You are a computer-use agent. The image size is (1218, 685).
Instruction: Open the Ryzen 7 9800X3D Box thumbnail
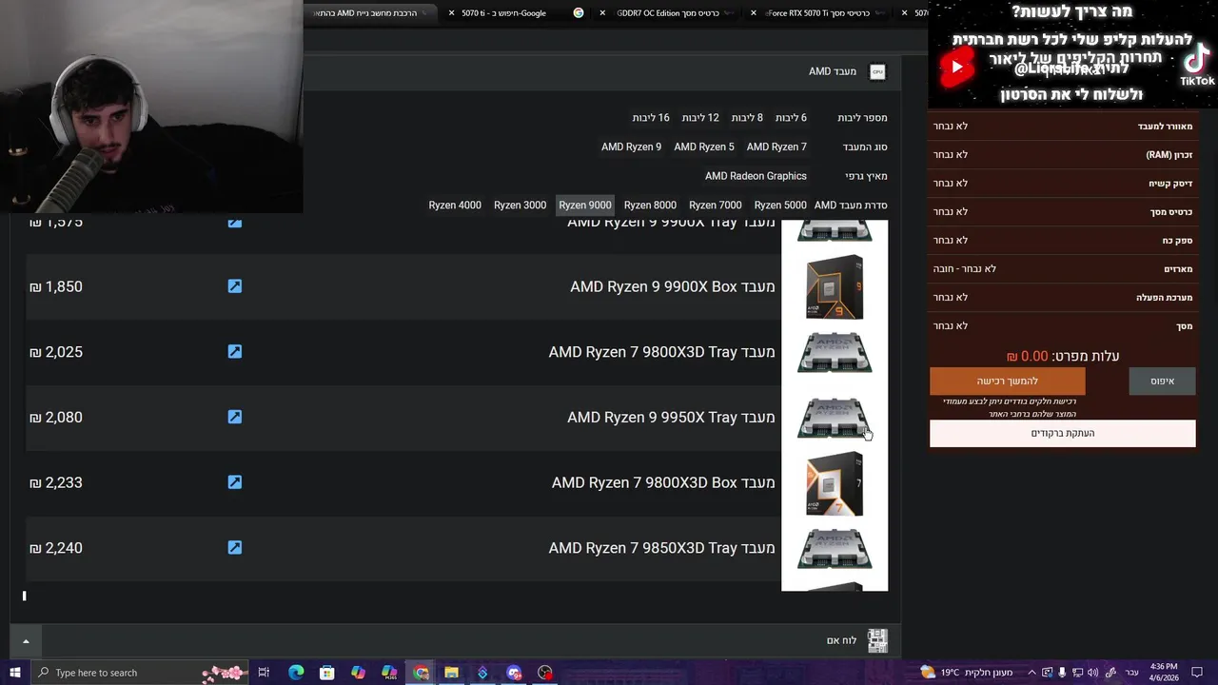(835, 483)
